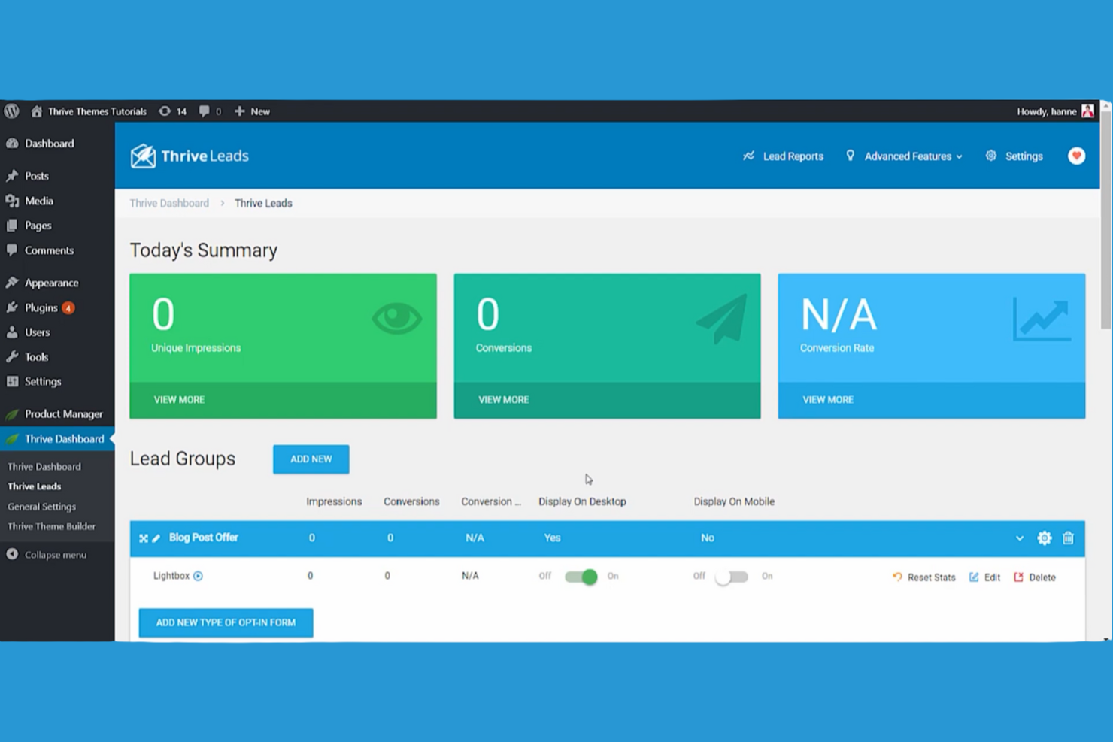Viewport: 1113px width, 742px height.
Task: Select General Settings in Thrive Dashboard submenu
Action: click(41, 506)
